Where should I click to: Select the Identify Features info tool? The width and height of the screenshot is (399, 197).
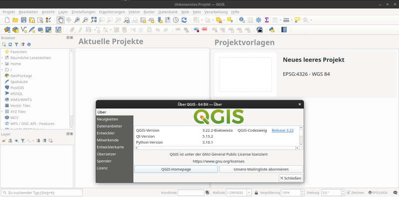pyautogui.click(x=242, y=20)
